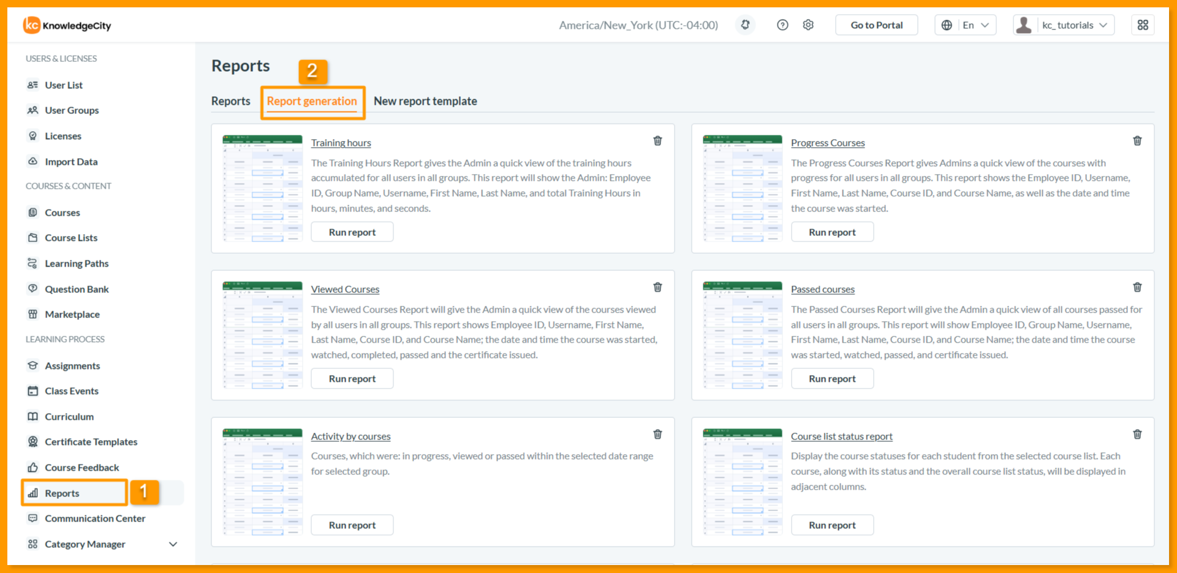Open Question Bank in the sidebar

tap(77, 289)
